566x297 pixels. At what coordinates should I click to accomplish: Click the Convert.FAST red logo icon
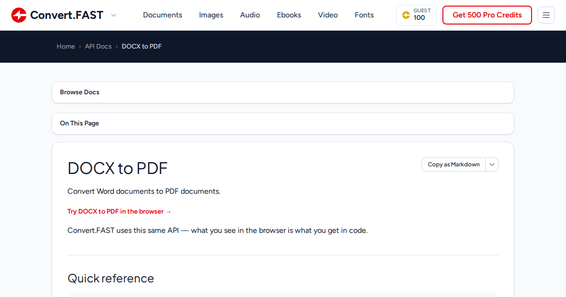19,15
